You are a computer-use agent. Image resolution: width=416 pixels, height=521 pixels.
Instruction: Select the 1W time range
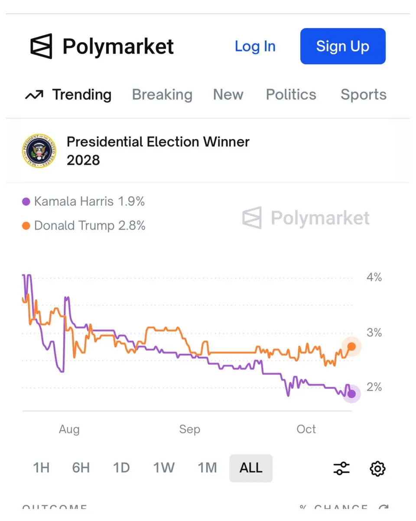(x=164, y=468)
